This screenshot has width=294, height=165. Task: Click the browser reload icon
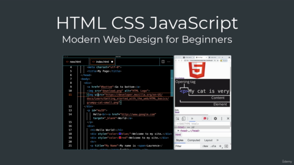(181, 60)
